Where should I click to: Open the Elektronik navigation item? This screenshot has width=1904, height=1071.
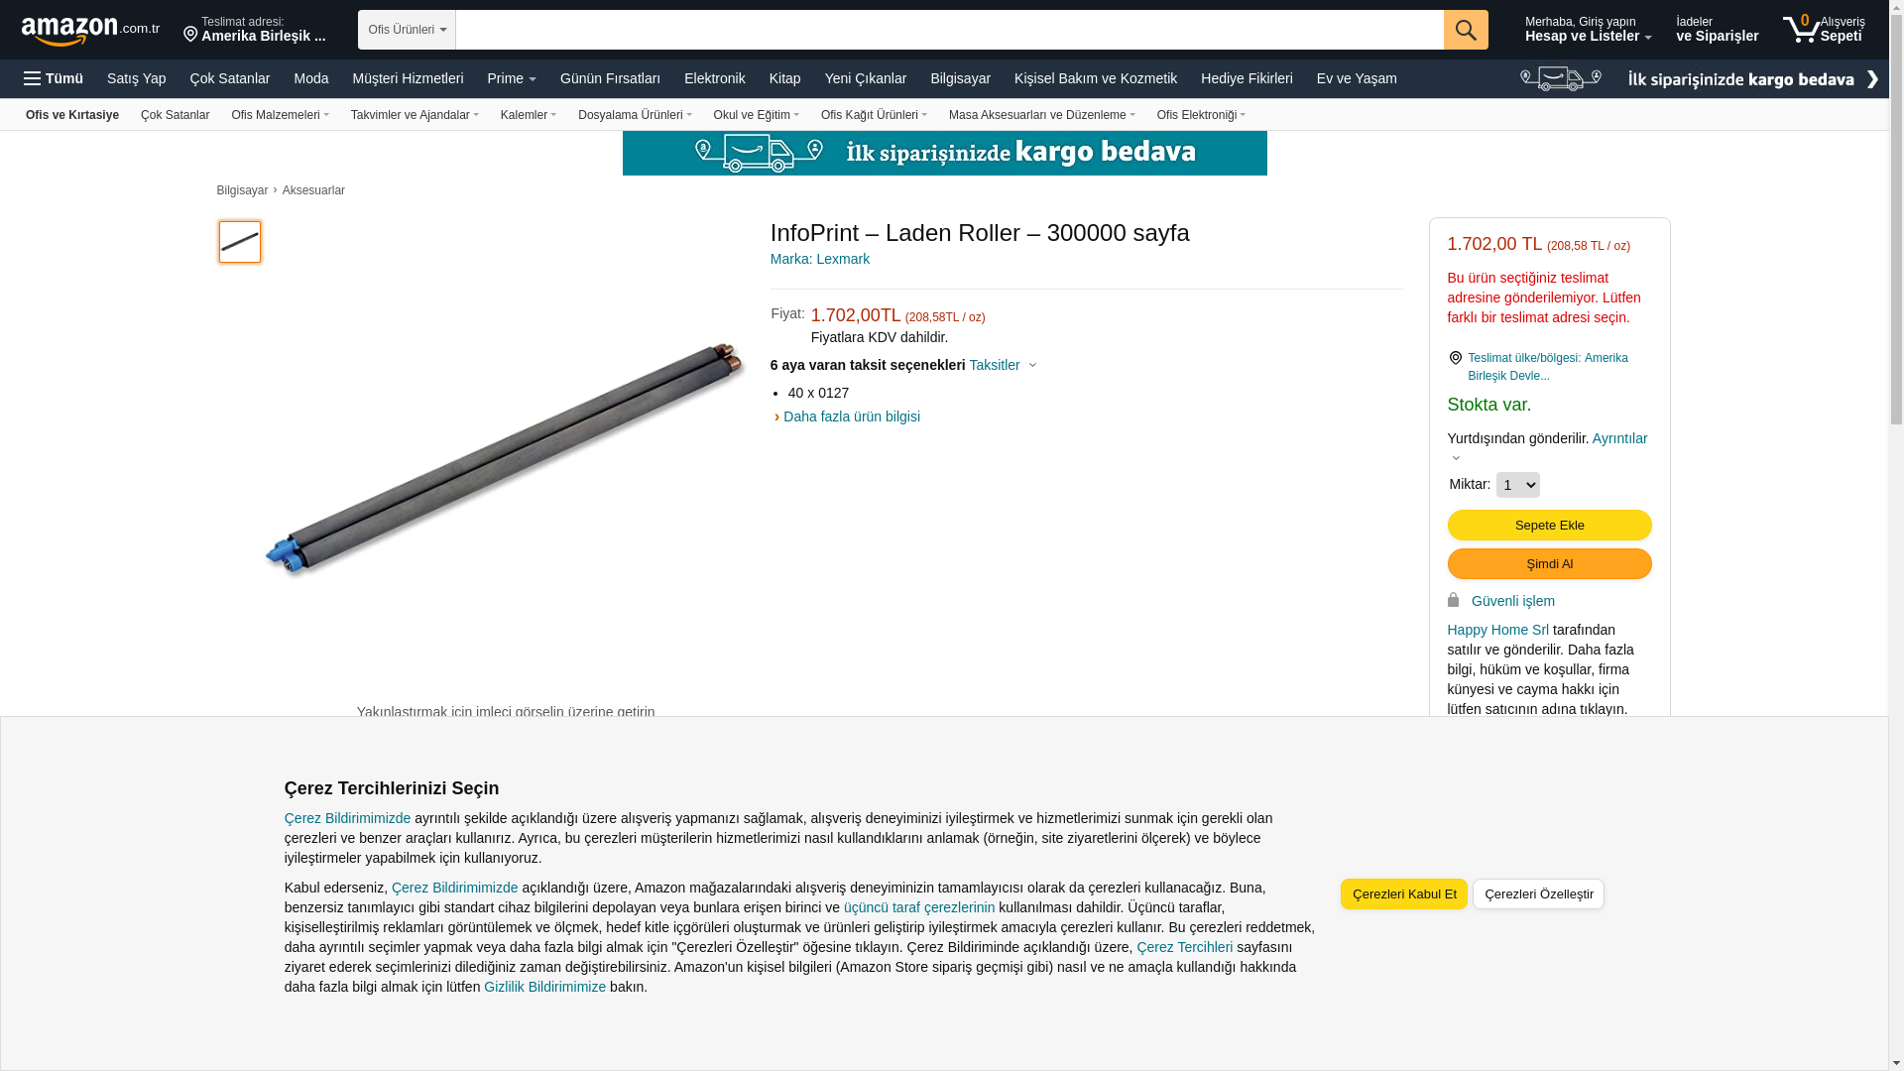tap(714, 78)
